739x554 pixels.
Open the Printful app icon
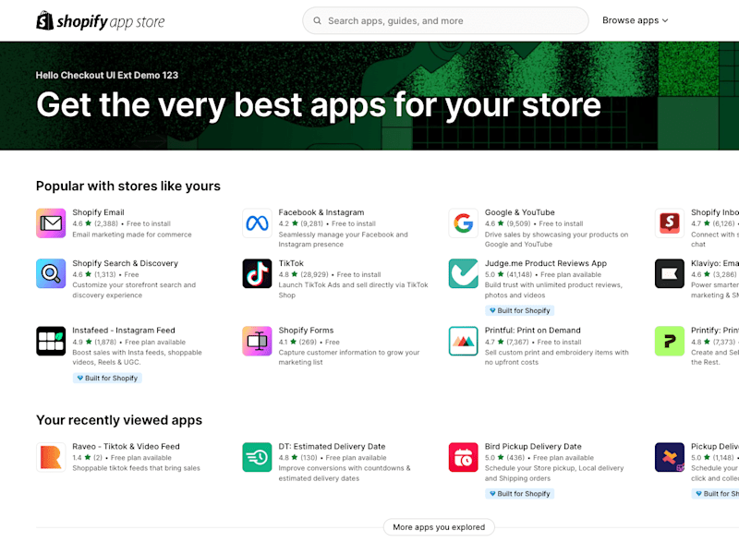click(x=464, y=341)
